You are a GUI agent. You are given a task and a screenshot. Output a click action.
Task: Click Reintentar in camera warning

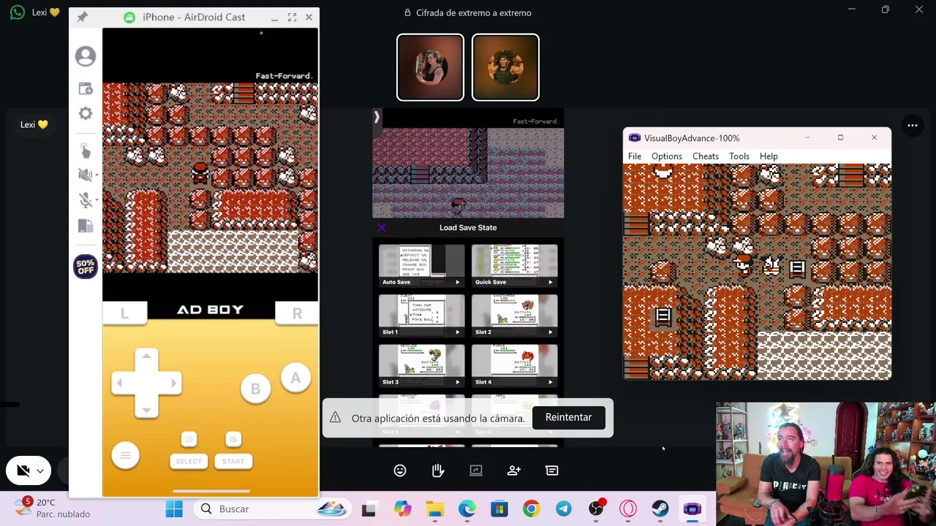point(568,417)
